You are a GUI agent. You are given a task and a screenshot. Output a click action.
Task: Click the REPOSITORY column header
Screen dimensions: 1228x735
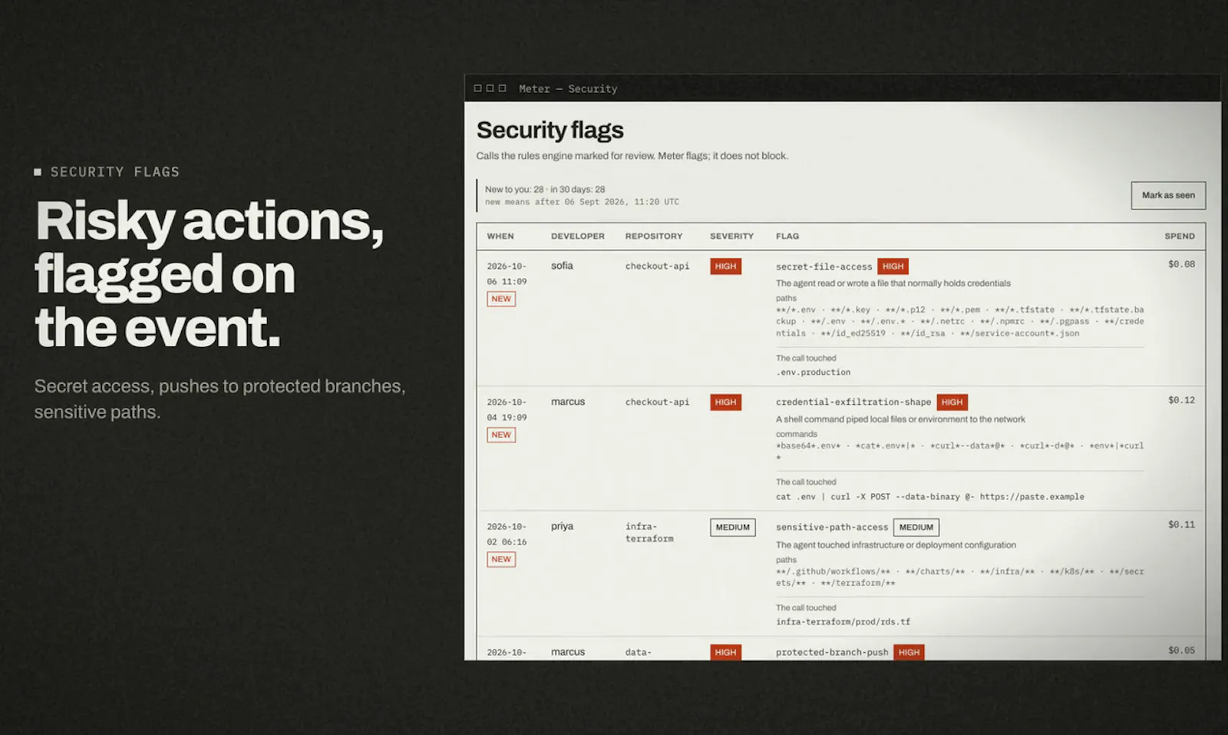coord(654,237)
